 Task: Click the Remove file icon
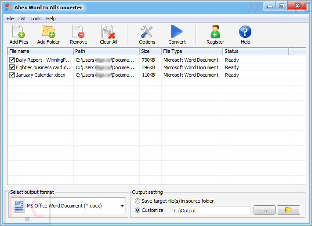[78, 32]
